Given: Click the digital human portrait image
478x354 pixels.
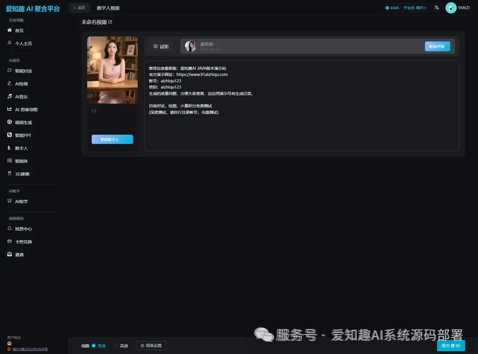Looking at the screenshot, I should (x=112, y=70).
